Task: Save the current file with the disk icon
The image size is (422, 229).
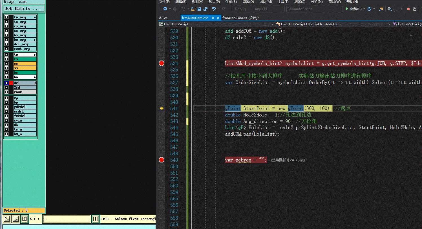Action: 199,9
